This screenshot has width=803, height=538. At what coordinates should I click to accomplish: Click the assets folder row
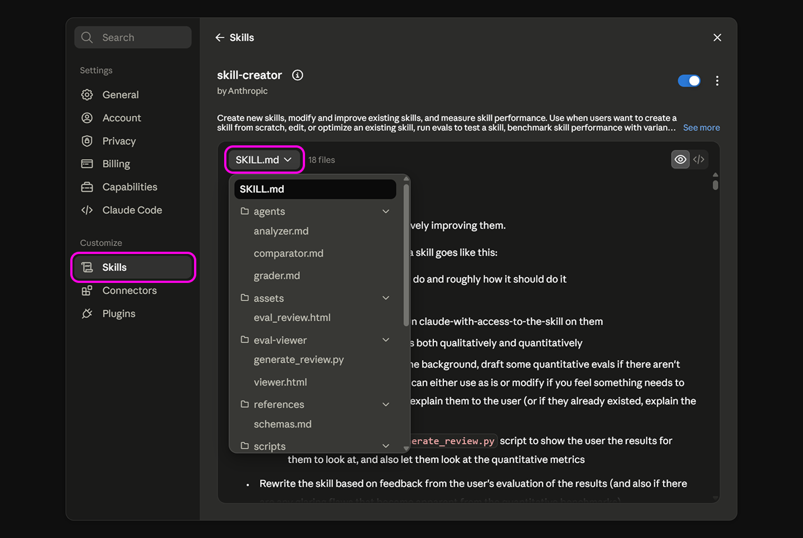coord(315,298)
